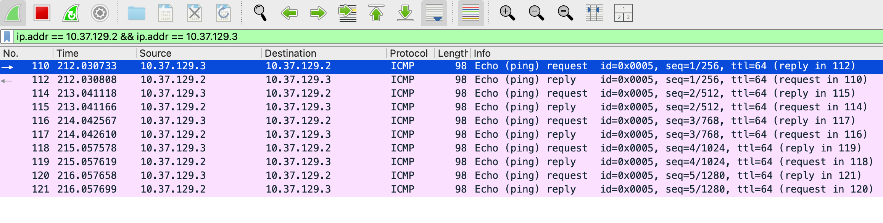Close this capture file
The width and height of the screenshot is (883, 223).
[194, 13]
